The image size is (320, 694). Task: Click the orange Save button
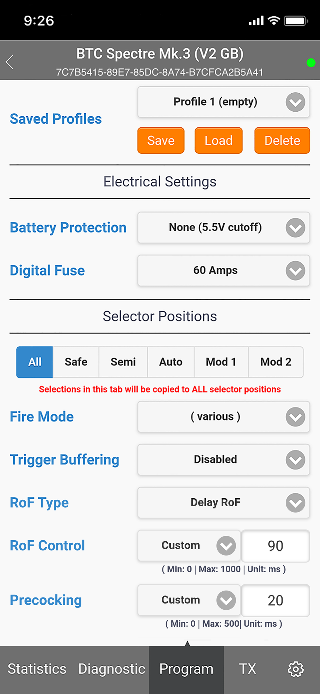click(161, 141)
